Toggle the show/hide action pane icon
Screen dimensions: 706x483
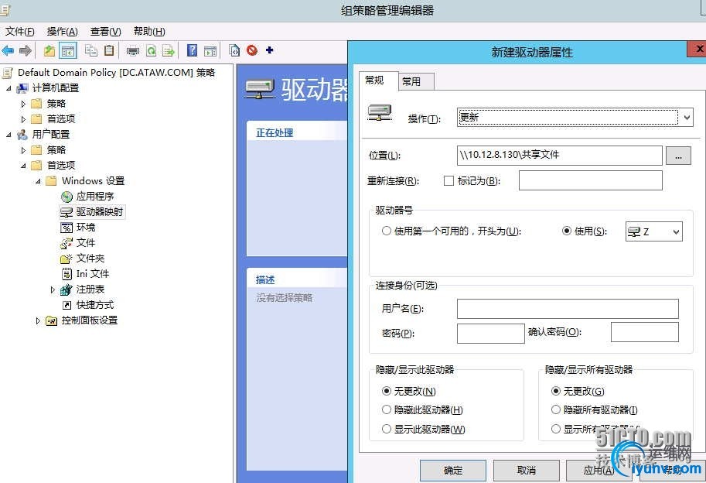tap(210, 51)
